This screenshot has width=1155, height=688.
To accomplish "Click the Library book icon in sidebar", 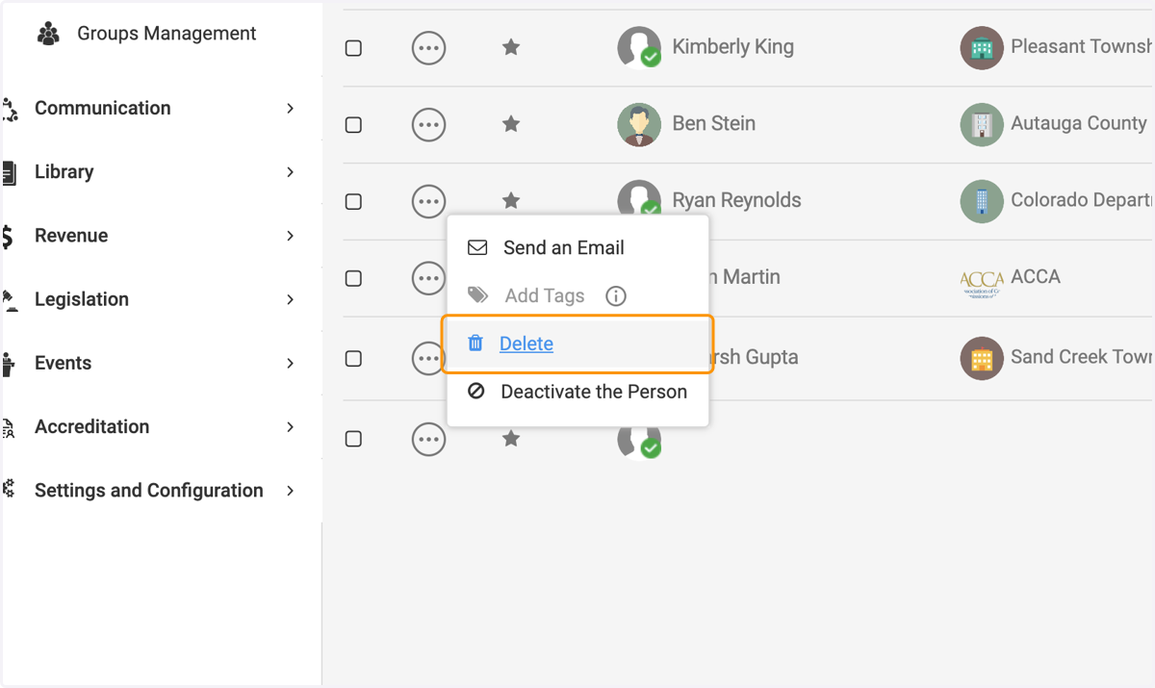I will click(9, 173).
